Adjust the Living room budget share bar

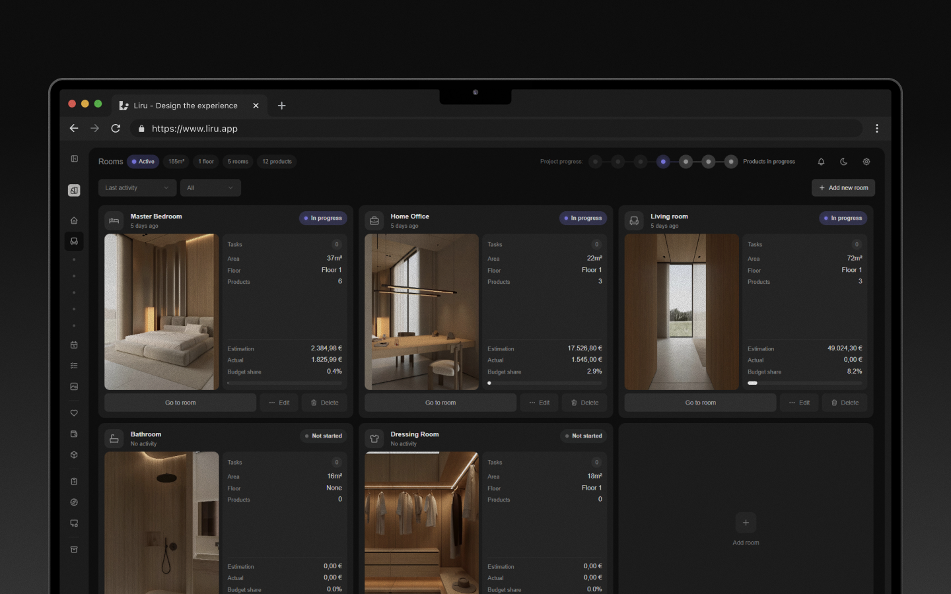804,383
